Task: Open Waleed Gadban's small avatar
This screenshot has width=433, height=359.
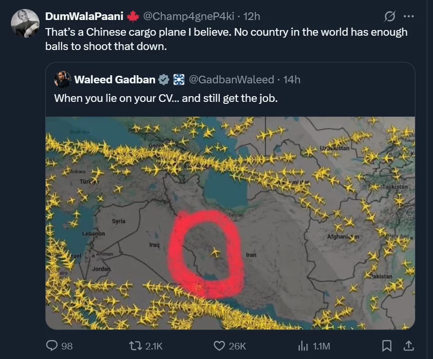Action: tap(63, 80)
